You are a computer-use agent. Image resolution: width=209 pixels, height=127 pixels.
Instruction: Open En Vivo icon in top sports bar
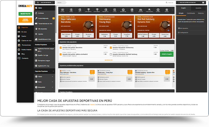tap(62, 10)
